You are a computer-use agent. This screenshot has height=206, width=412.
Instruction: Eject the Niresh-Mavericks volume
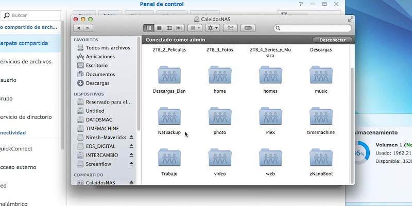pyautogui.click(x=132, y=138)
